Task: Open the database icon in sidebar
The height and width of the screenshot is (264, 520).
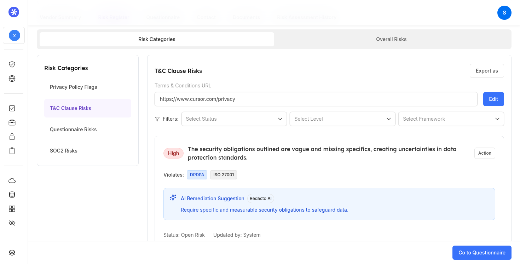Action: coord(12,195)
